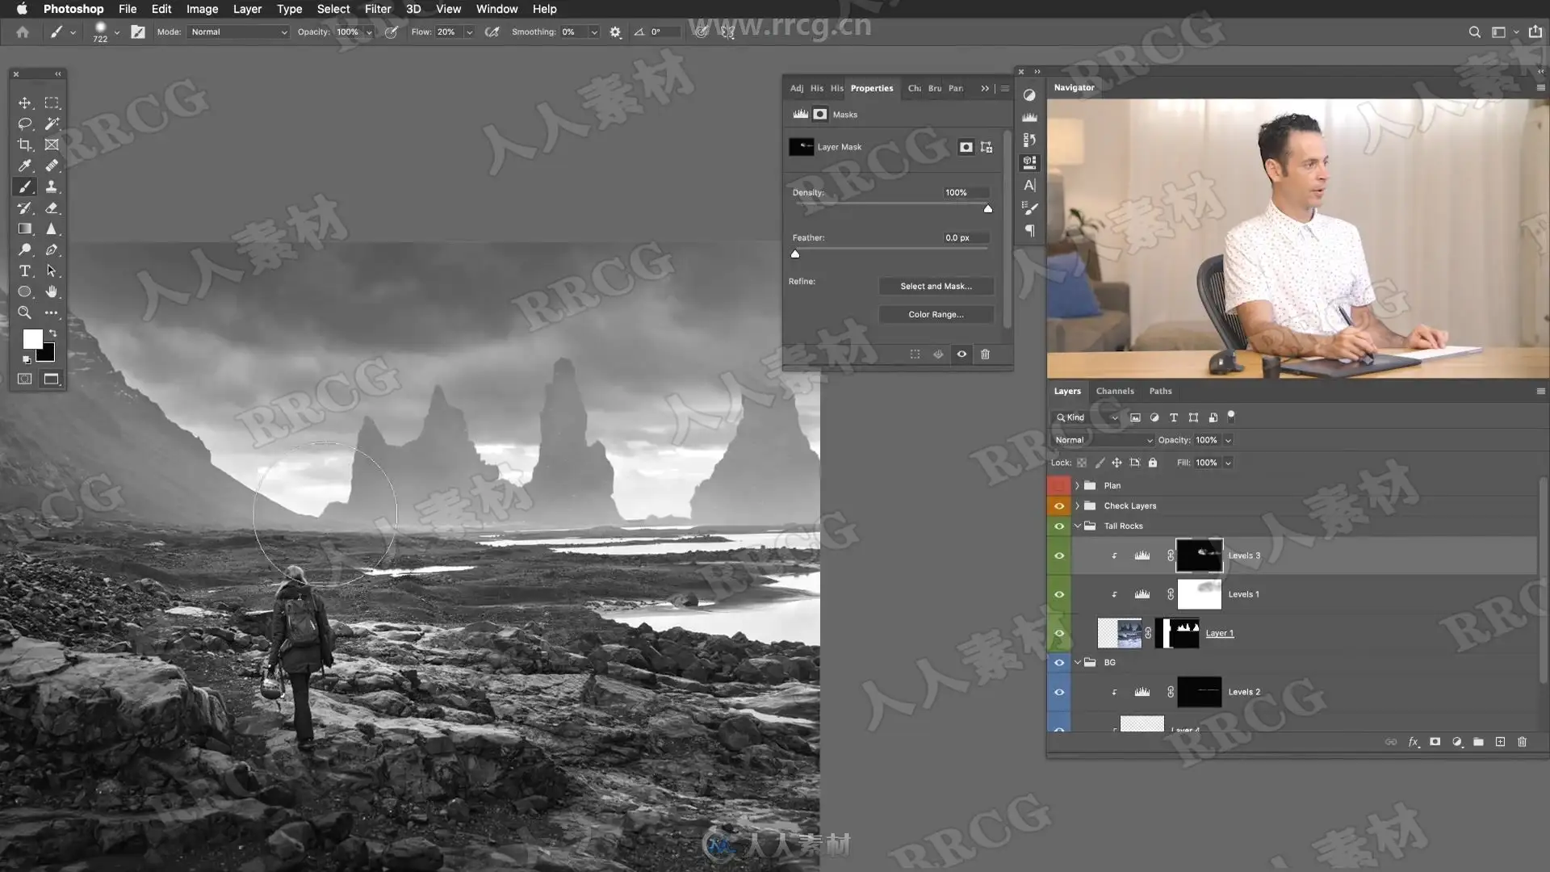Hide the Levels 3 layer

click(1059, 555)
